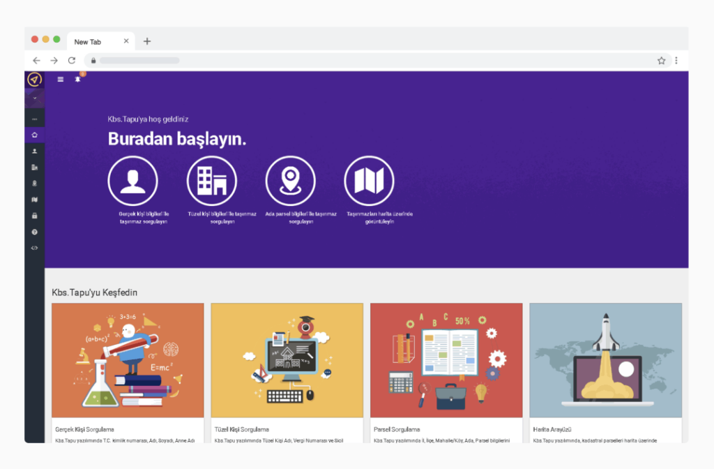This screenshot has height=469, width=714.
Task: Open the help question mark icon
Action: (35, 232)
